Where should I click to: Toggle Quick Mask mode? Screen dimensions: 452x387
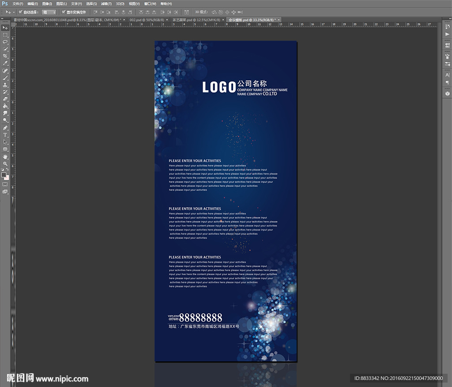point(5,184)
